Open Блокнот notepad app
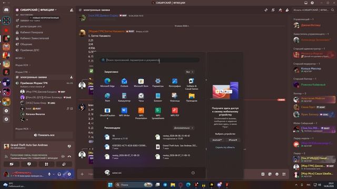This screenshot has height=189, width=337. [x=158, y=97]
